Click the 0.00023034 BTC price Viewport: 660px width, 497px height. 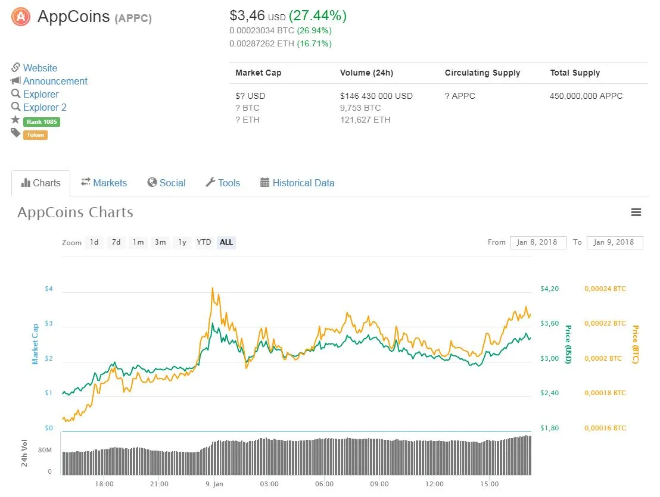click(x=262, y=31)
